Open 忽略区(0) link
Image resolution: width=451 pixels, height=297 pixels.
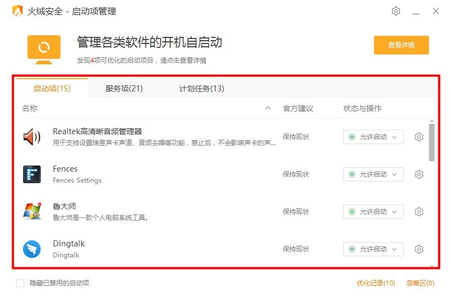(420, 283)
